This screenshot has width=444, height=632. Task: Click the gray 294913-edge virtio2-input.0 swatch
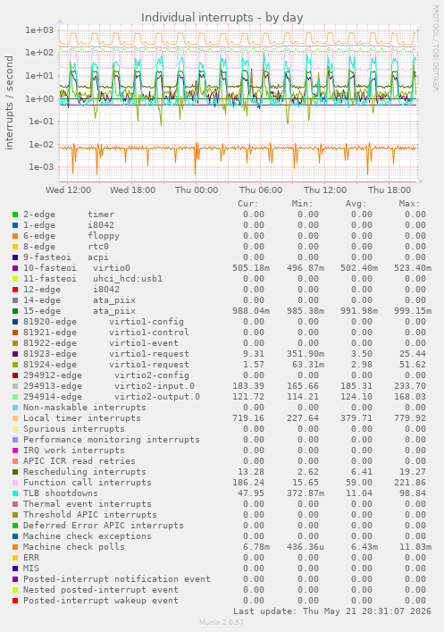[15, 386]
